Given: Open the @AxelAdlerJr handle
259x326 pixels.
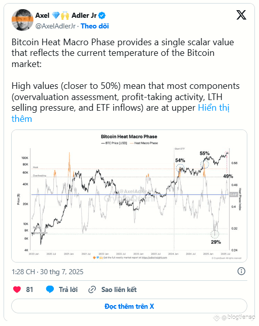Looking at the screenshot, I should 55,26.
